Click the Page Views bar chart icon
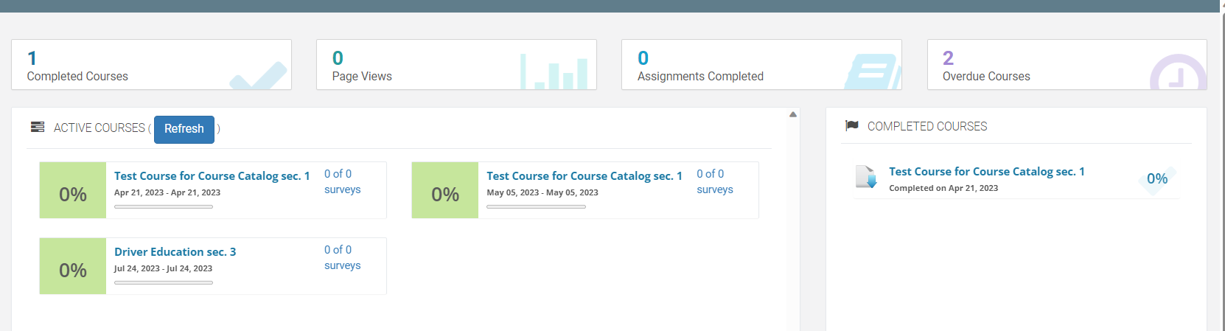Viewport: 1225px width, 331px height. tap(554, 72)
